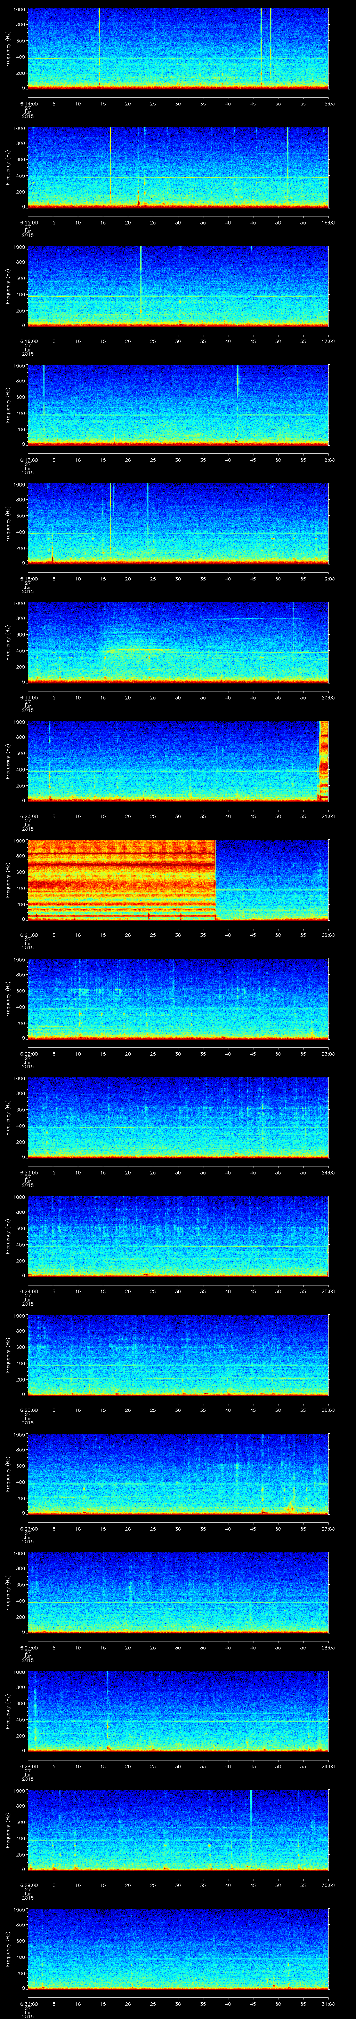Click the spectrogram panel starting at 6:23:00
356x2019 pixels.
(178, 1118)
